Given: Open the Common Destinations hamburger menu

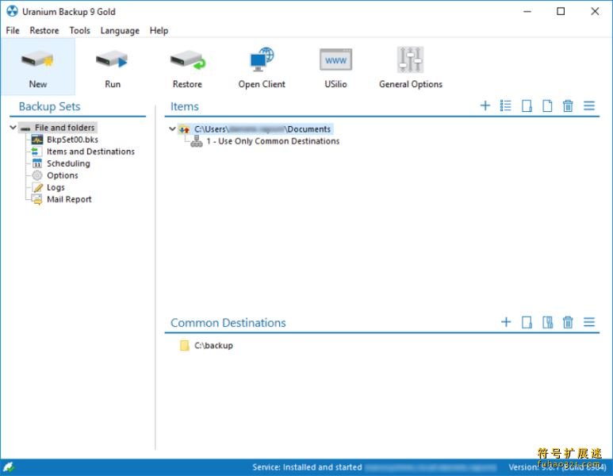Looking at the screenshot, I should tap(589, 322).
